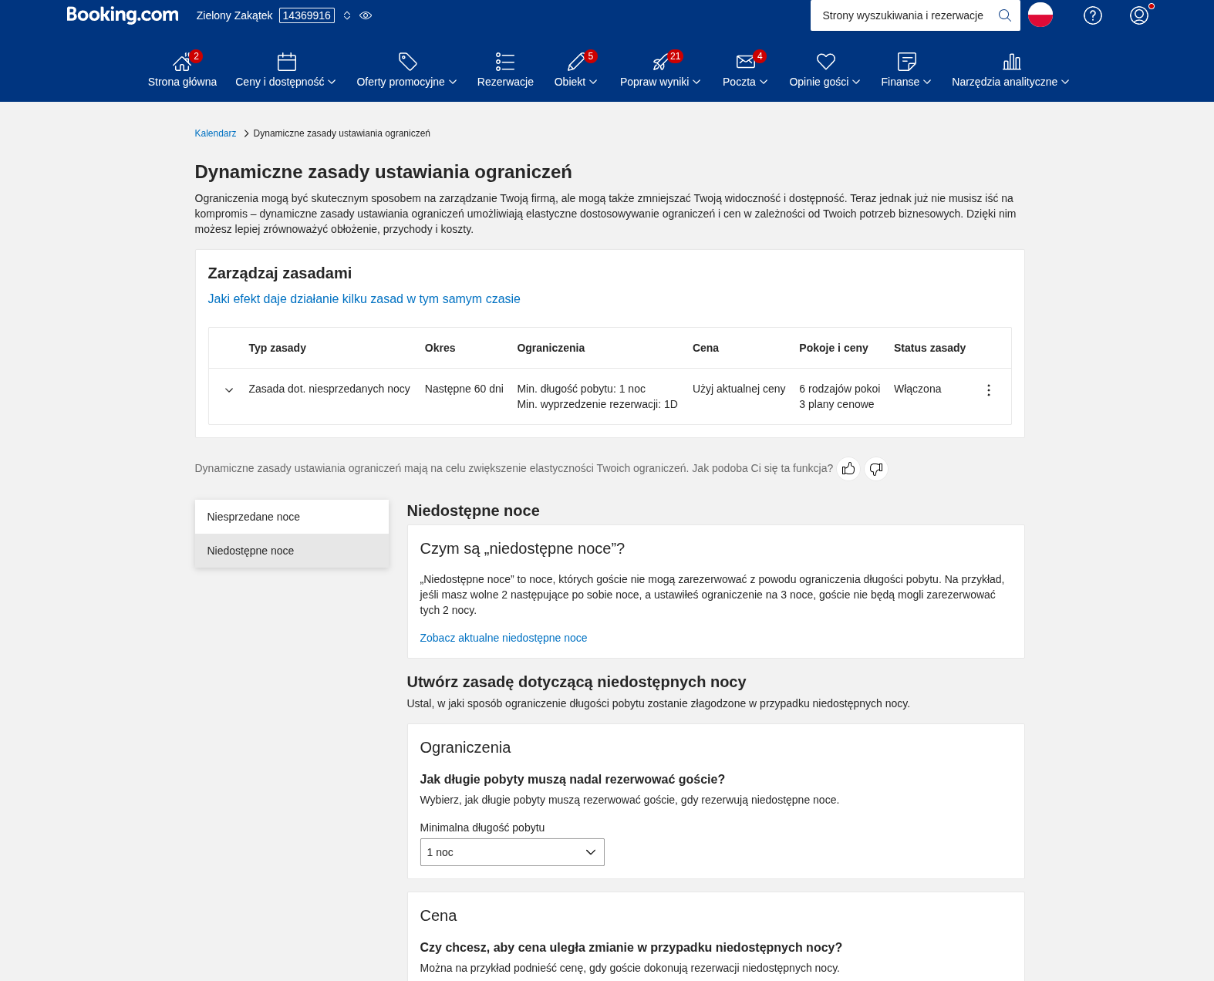The width and height of the screenshot is (1214, 981).
Task: Click the eye icon beside property ID
Action: coord(366,15)
